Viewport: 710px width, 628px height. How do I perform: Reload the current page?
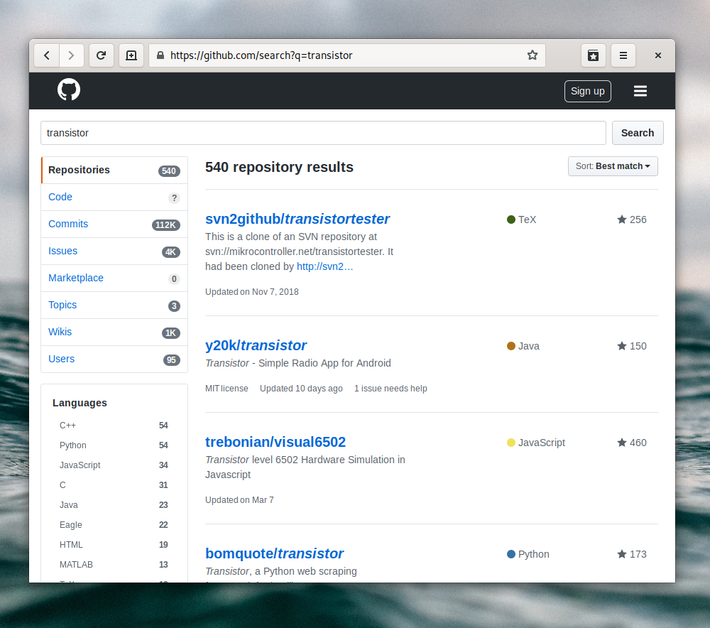[x=101, y=55]
